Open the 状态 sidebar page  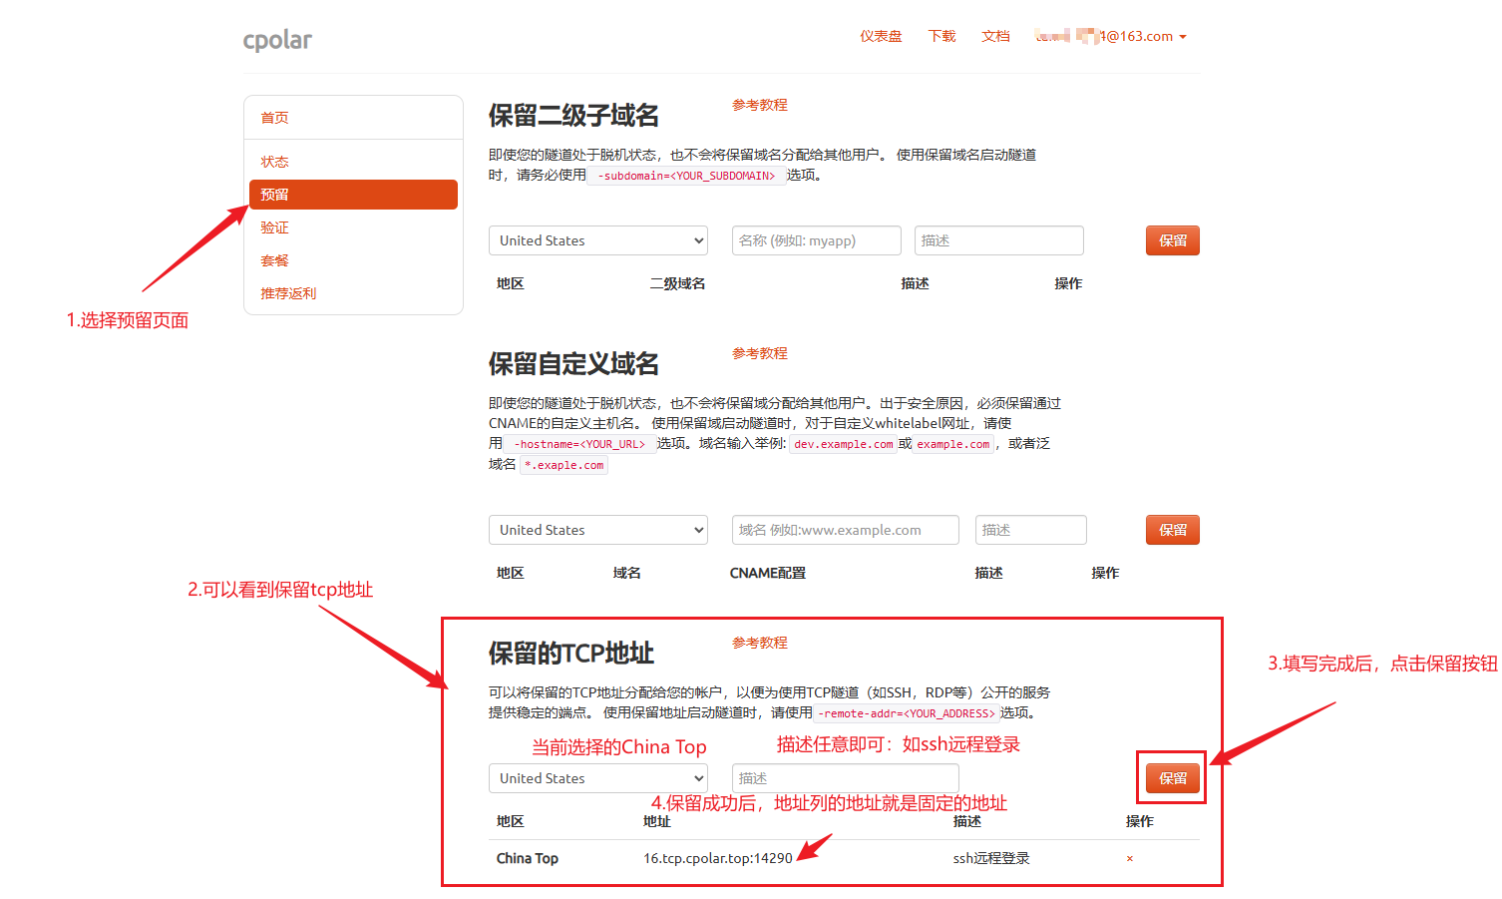pyautogui.click(x=274, y=161)
